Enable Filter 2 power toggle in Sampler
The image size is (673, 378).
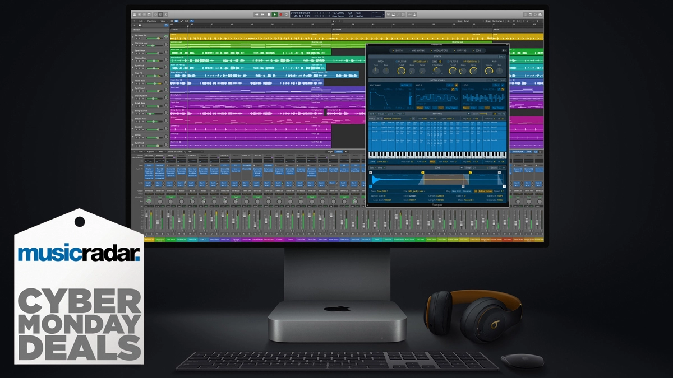[448, 62]
